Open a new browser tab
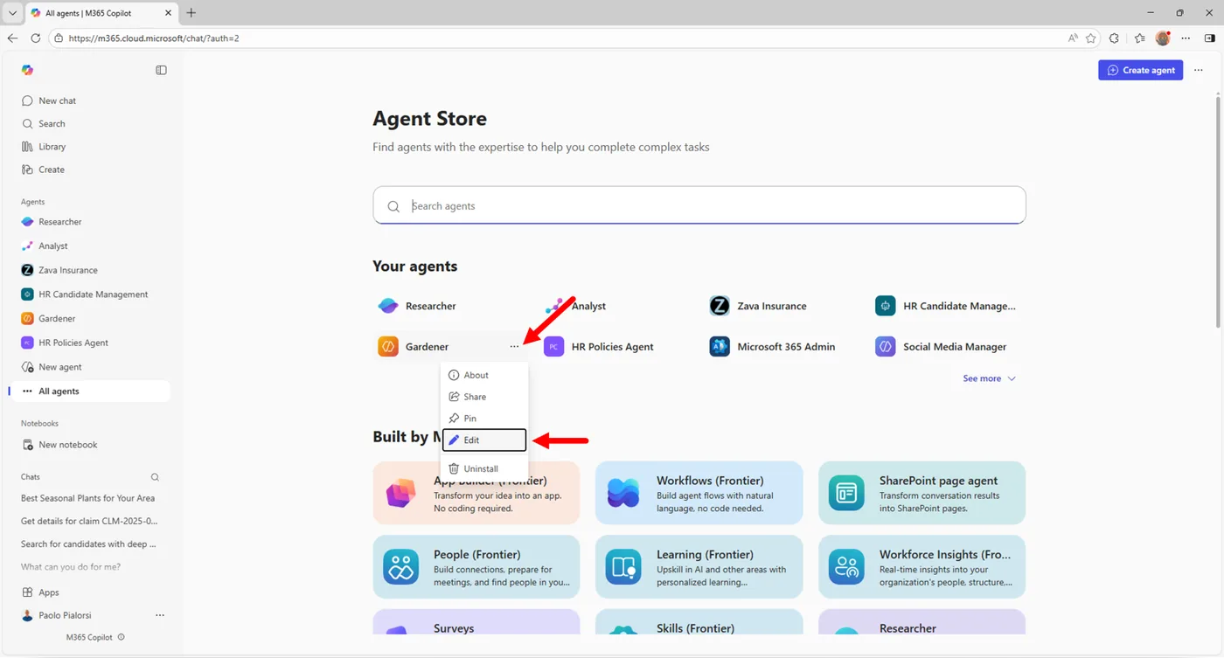 [191, 13]
